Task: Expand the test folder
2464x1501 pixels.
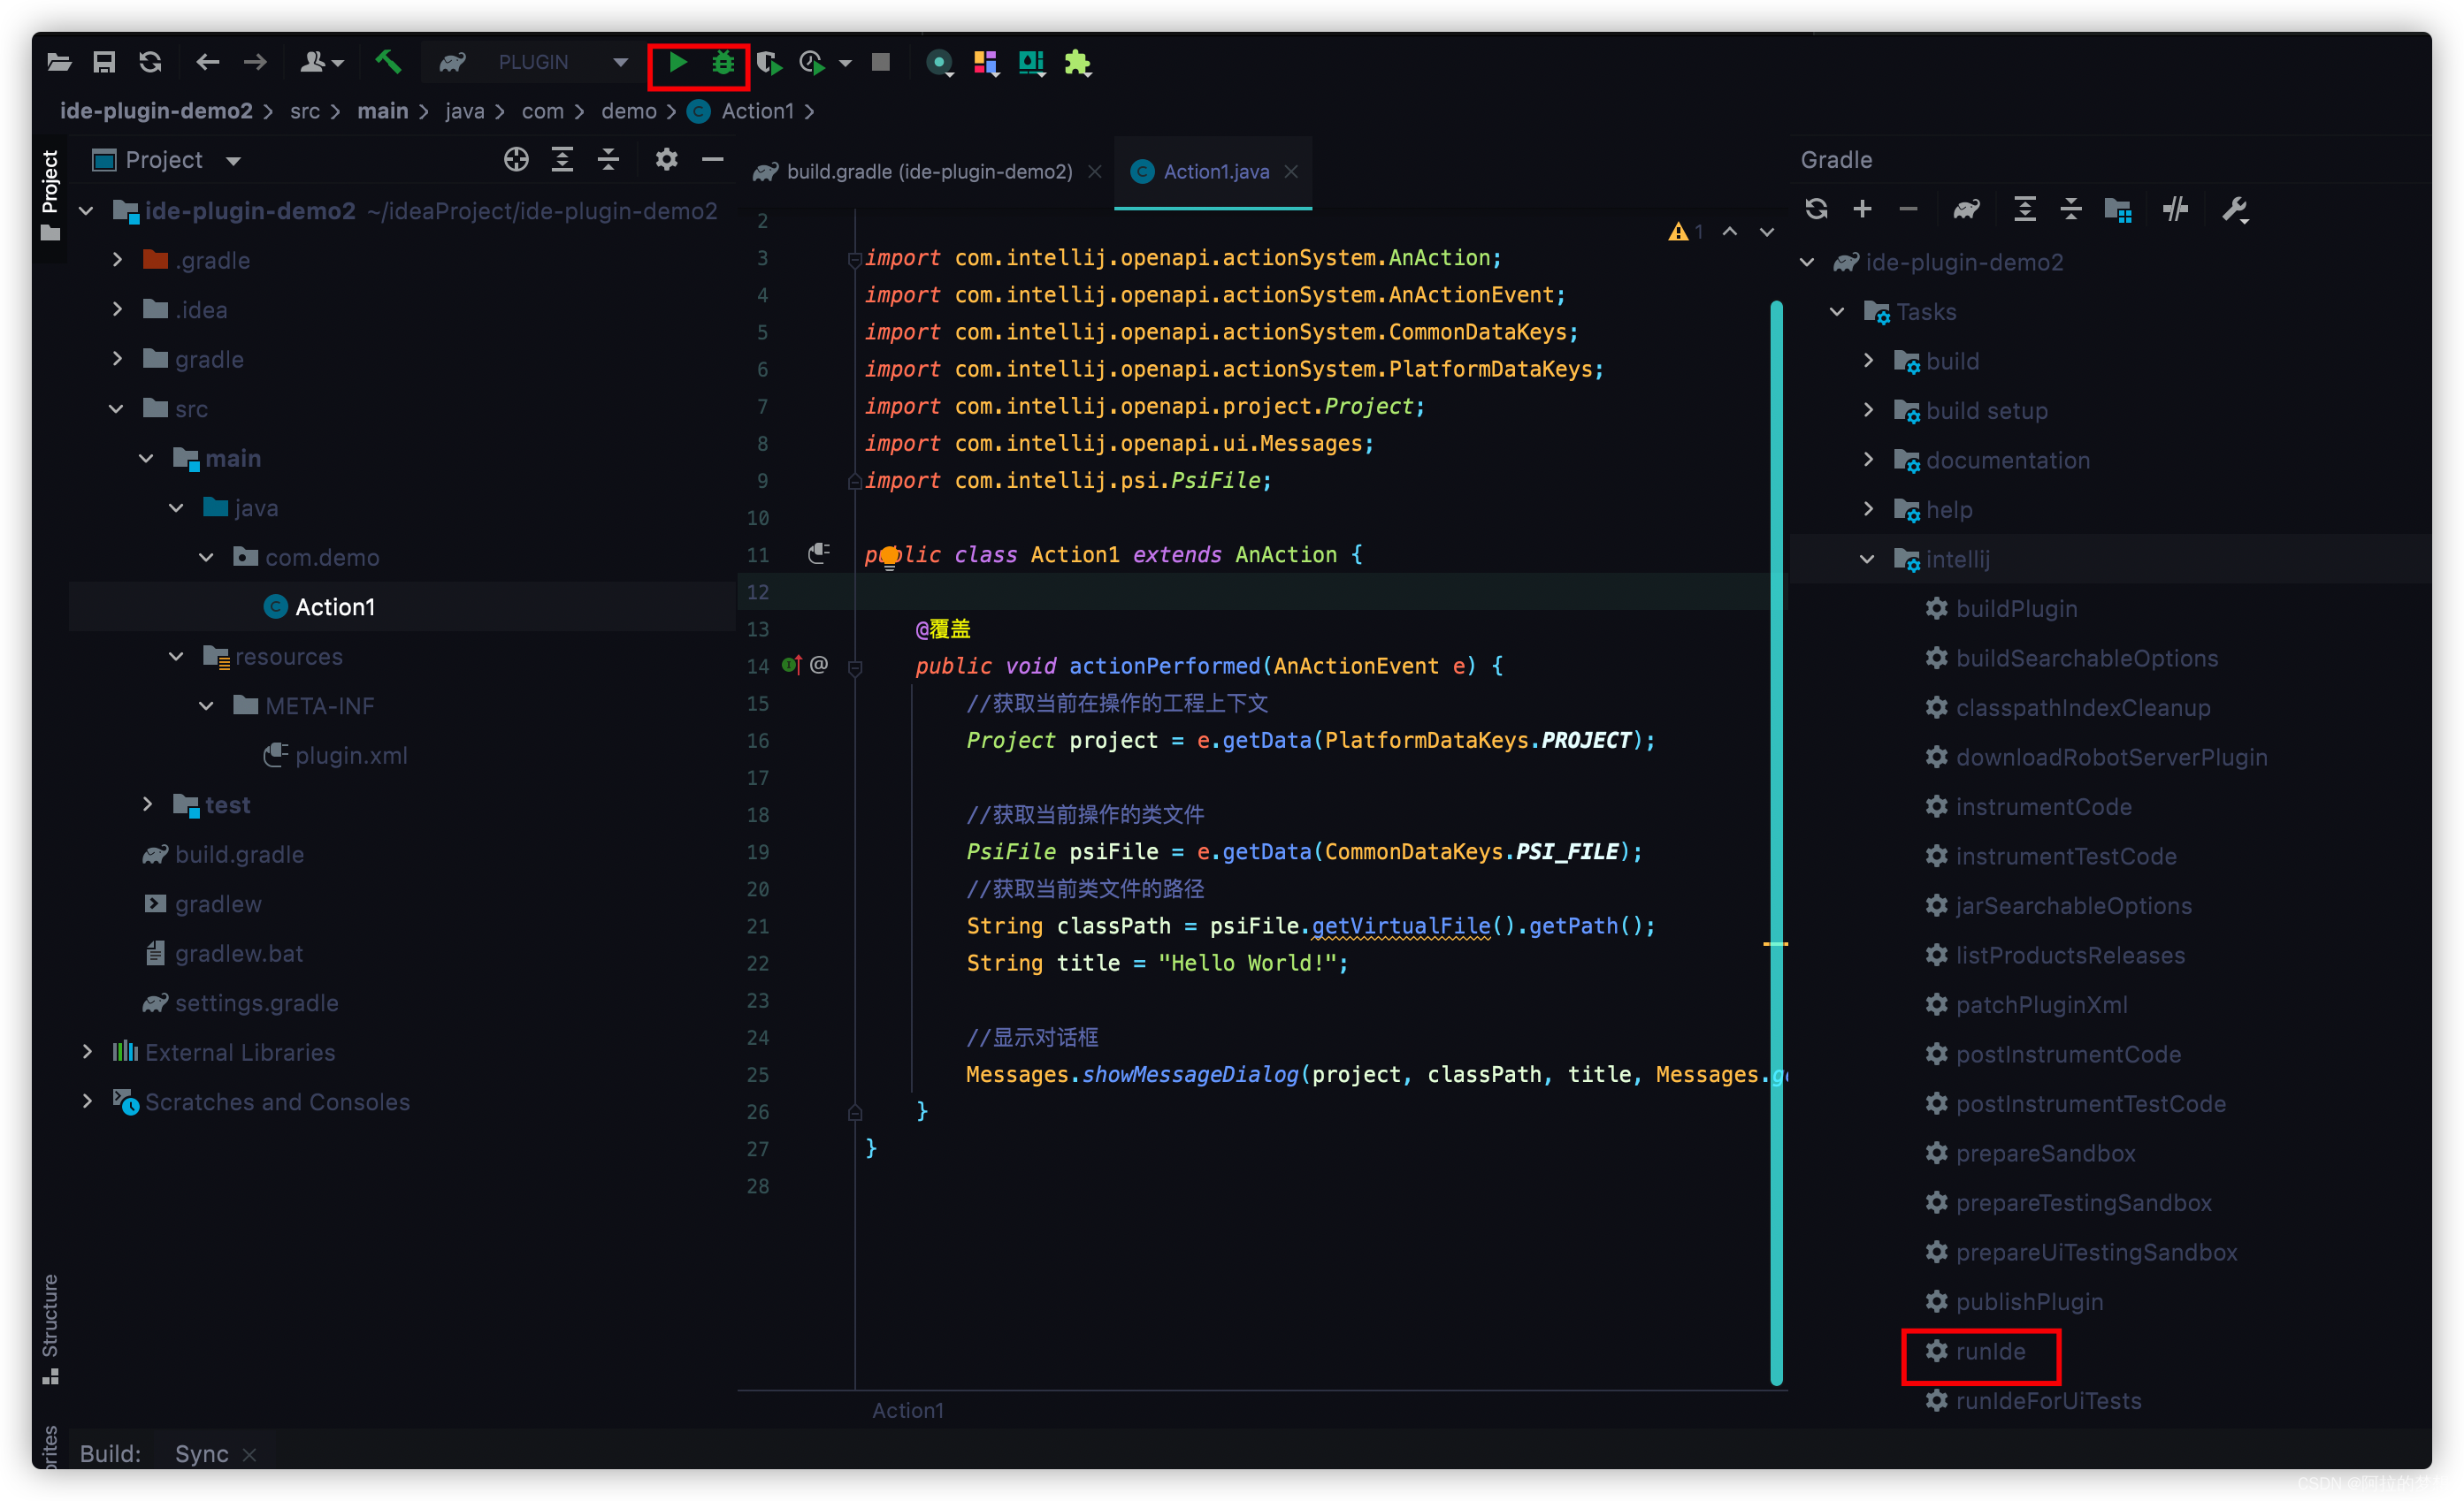Action: pyautogui.click(x=147, y=804)
